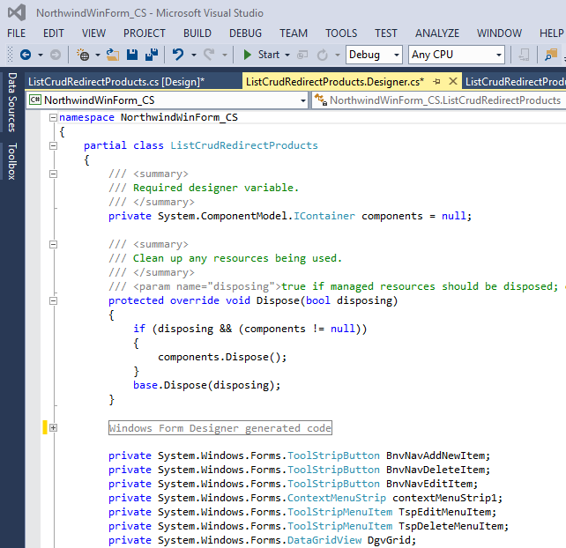Click the Visual Studio logo icon
566x548 pixels.
coord(17,12)
